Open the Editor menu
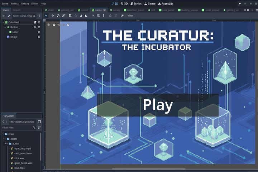258x172 pixels. (x=35, y=4)
